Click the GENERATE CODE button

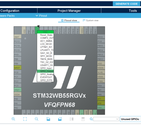[x=127, y=4]
